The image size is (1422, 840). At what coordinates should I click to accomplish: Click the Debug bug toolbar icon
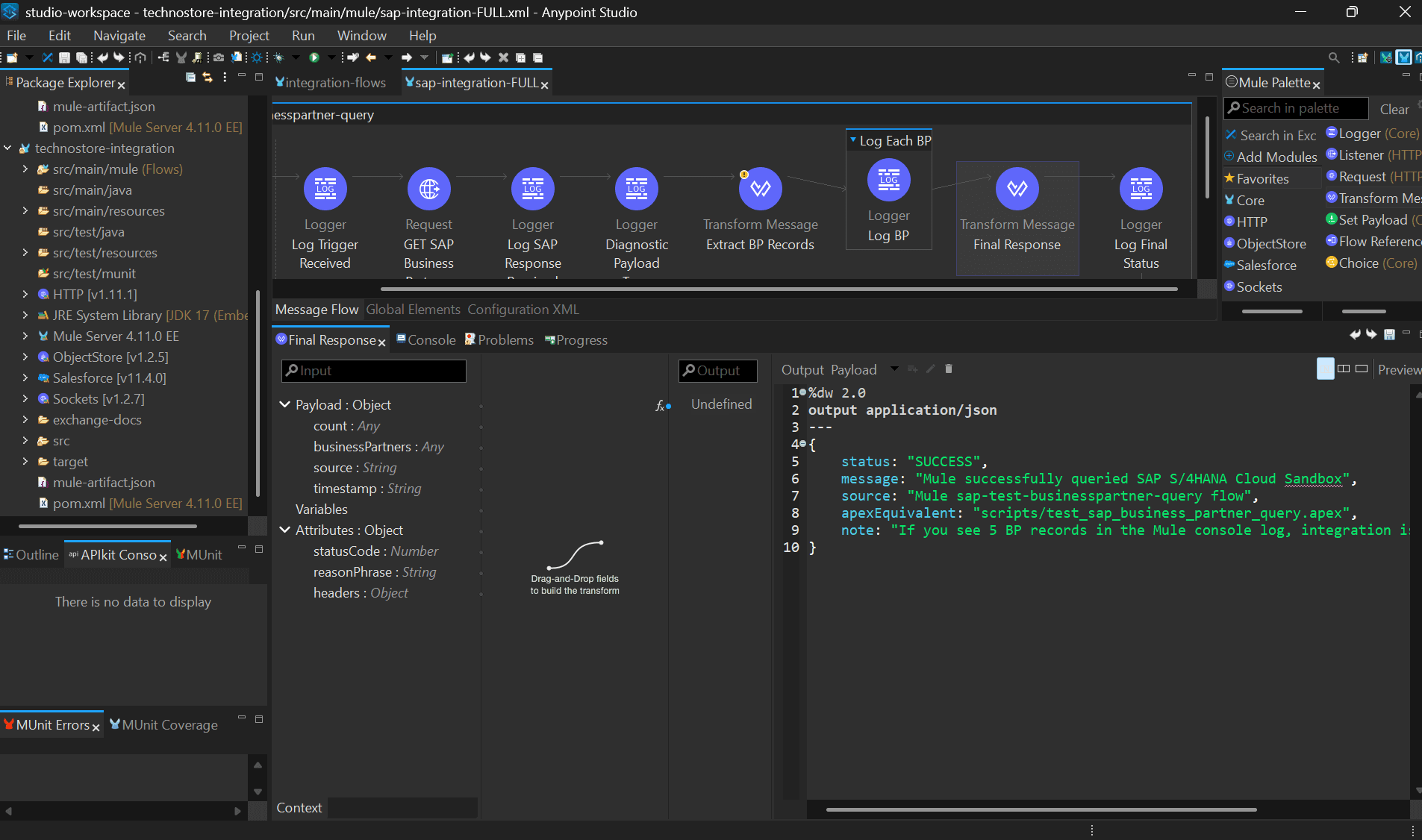pos(278,57)
